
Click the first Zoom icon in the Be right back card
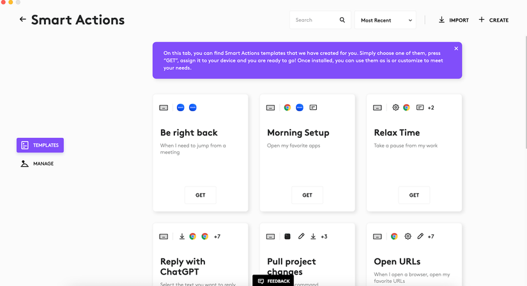181,107
